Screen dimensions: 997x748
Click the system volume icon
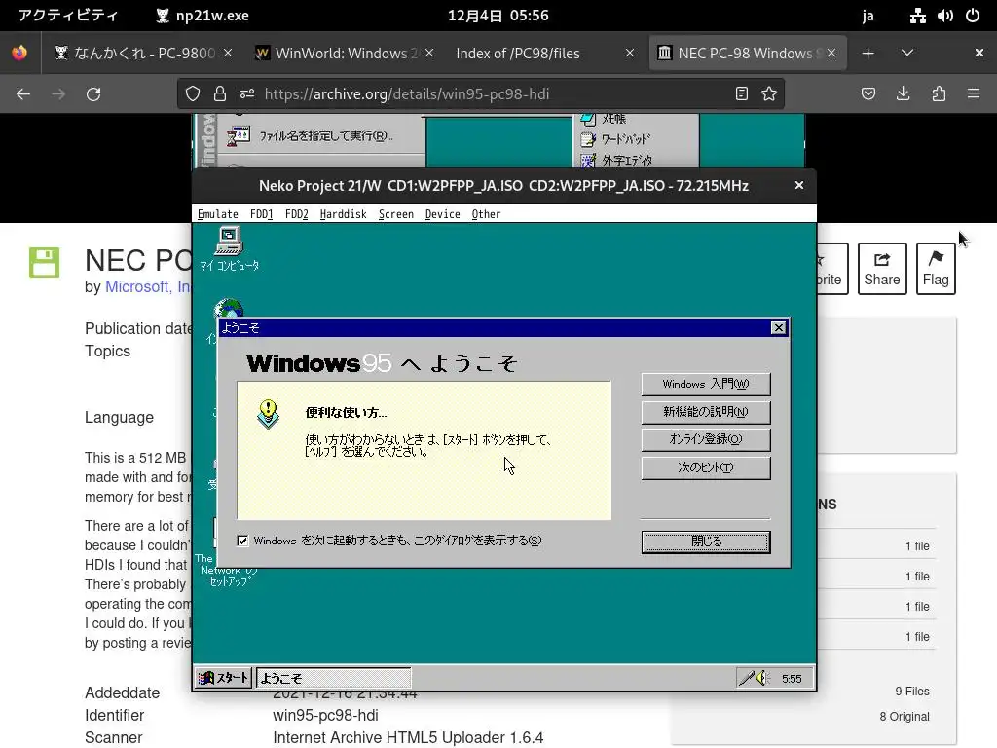(x=944, y=16)
